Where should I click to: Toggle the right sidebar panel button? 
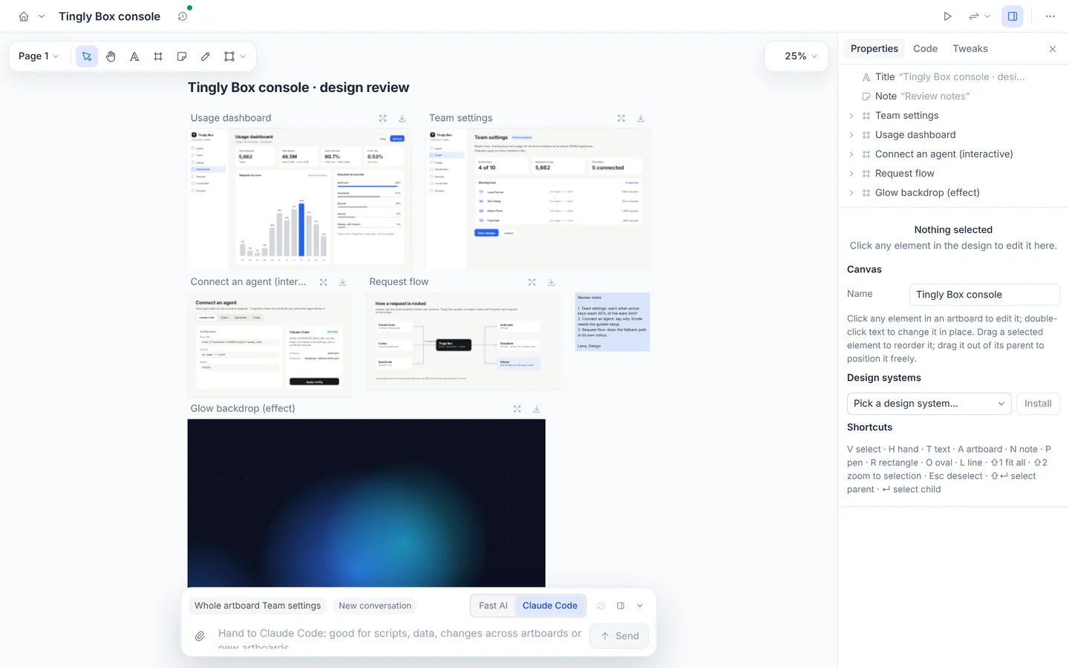coord(1013,16)
